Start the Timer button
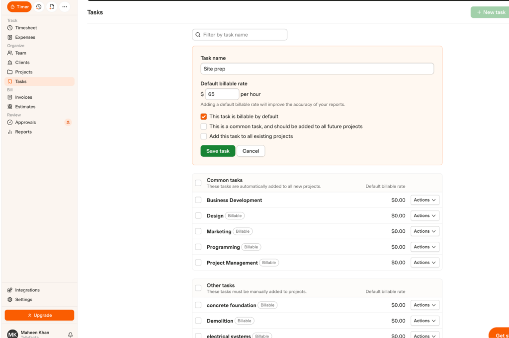509x338 pixels. point(19,6)
